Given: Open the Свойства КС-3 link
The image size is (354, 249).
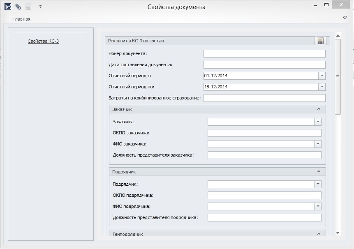Looking at the screenshot, I should (x=43, y=41).
